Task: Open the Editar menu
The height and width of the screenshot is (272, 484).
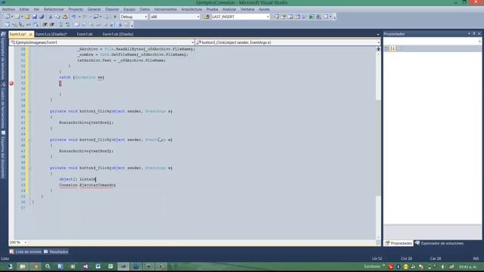Action: click(24, 9)
